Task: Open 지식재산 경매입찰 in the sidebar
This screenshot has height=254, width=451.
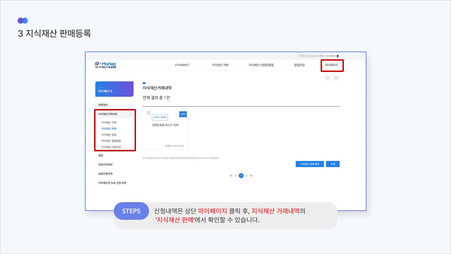Action: click(111, 141)
